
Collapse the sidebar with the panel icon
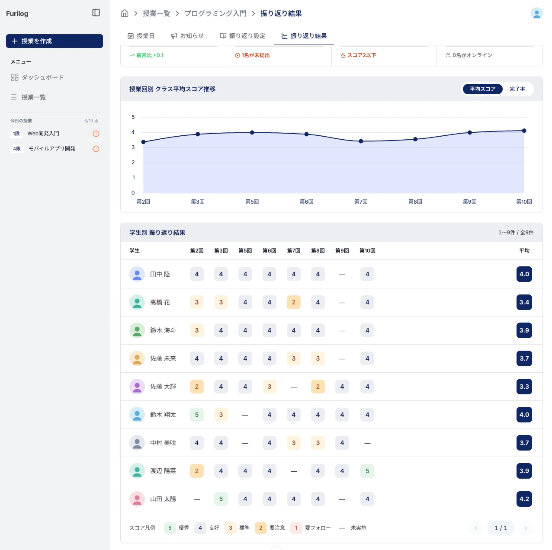96,13
